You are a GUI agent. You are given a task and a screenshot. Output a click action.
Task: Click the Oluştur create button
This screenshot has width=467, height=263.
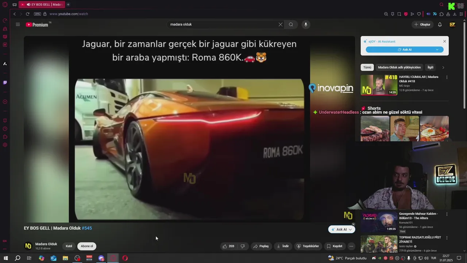coord(422,24)
